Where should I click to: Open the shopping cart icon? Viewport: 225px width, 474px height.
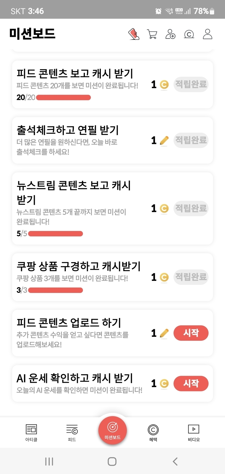point(152,34)
